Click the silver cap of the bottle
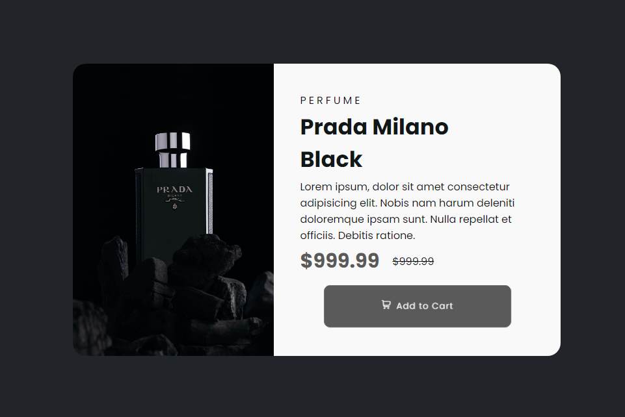Image resolution: width=625 pixels, height=417 pixels. pyautogui.click(x=173, y=142)
